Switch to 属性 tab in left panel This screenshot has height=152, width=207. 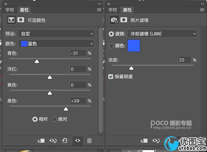24,10
